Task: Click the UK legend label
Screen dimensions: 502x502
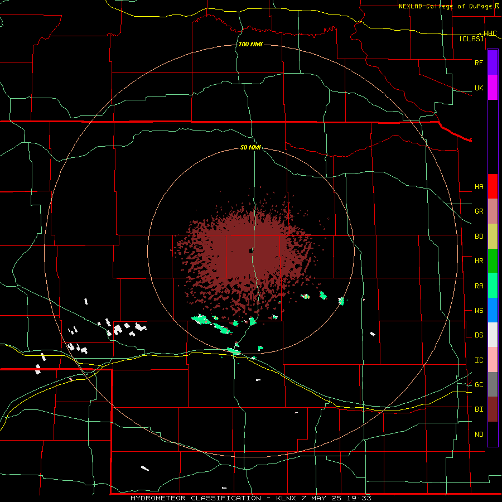Action: (x=479, y=88)
